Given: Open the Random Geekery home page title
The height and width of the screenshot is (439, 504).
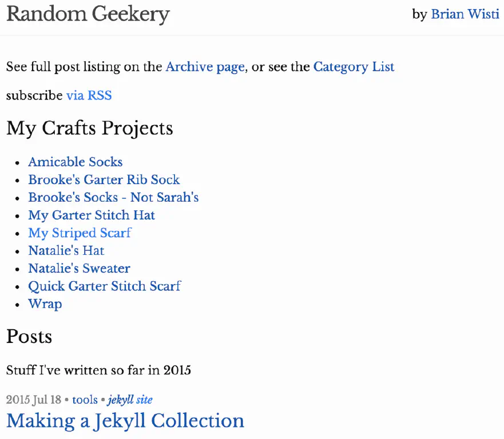Looking at the screenshot, I should click(x=88, y=14).
